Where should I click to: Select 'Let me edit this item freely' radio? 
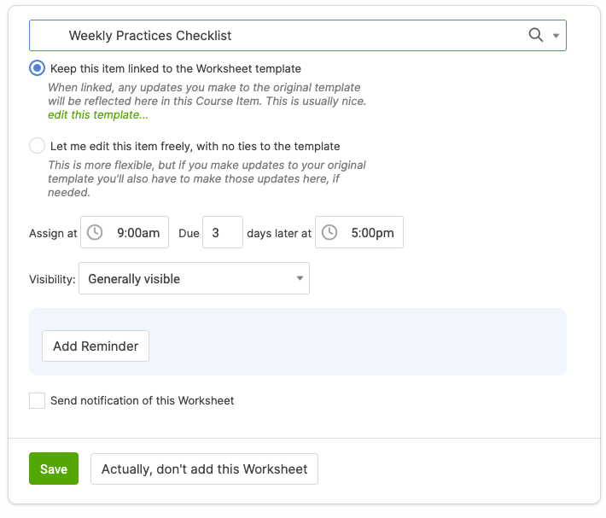coord(38,146)
